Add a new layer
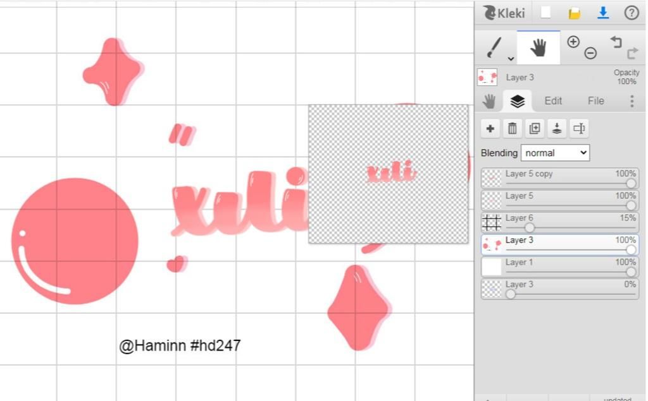Screen dimensions: 648x401 tap(490, 129)
